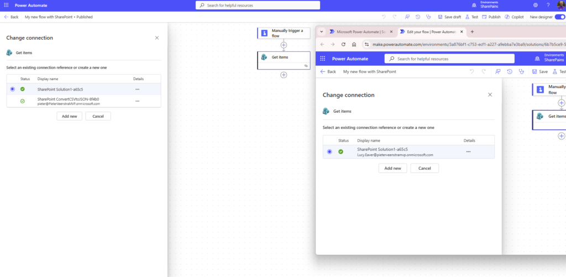Close the background window Change connection panel
The width and height of the screenshot is (566, 277).
coord(156,38)
